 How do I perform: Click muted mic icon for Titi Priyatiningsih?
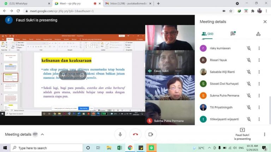[249, 107]
